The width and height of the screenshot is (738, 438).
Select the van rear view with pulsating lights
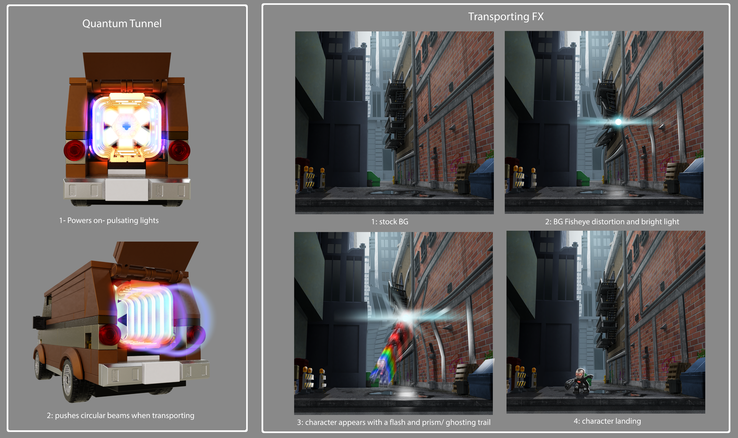(127, 129)
